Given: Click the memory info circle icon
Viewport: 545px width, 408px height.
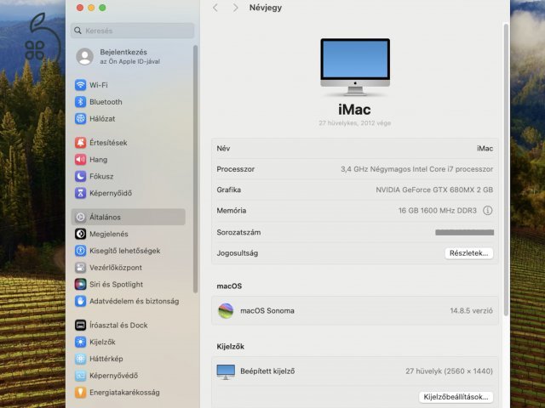Looking at the screenshot, I should tap(488, 211).
